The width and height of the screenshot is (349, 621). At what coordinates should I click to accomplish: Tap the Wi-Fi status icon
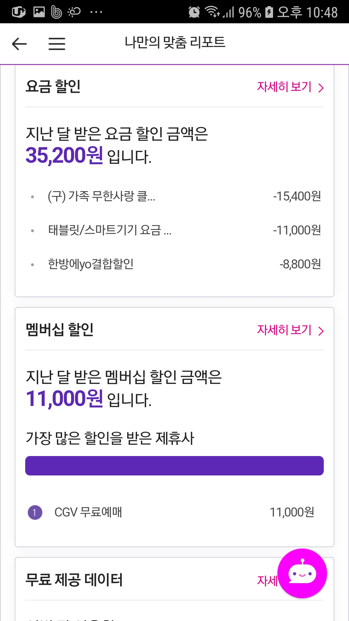pyautogui.click(x=212, y=12)
